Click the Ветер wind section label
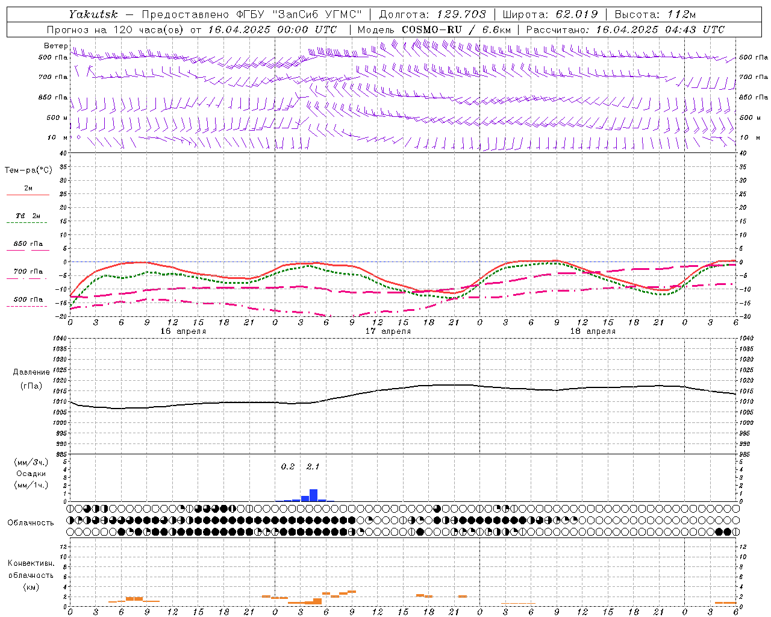771x617 pixels. pyautogui.click(x=55, y=46)
